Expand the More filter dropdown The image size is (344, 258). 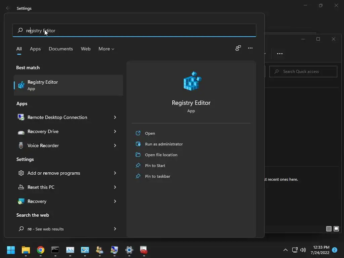(x=106, y=49)
